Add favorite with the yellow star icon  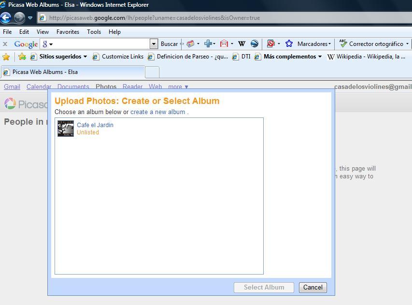tap(6, 57)
